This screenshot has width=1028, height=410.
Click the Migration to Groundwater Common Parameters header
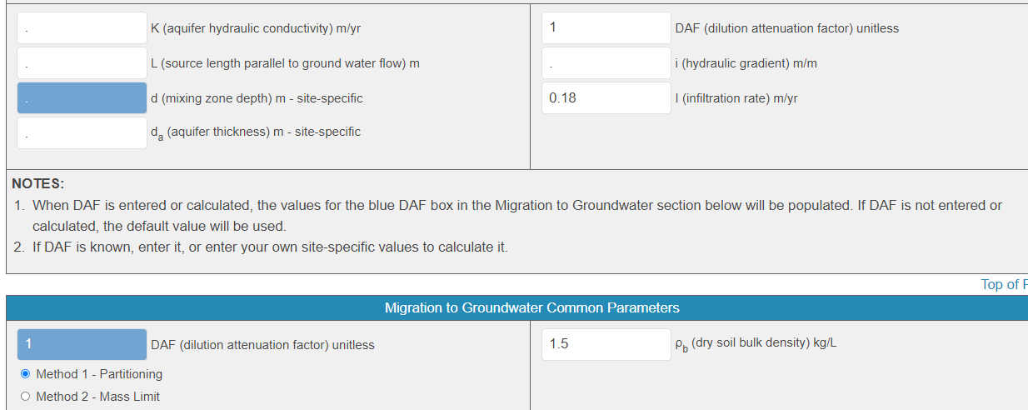pos(531,308)
